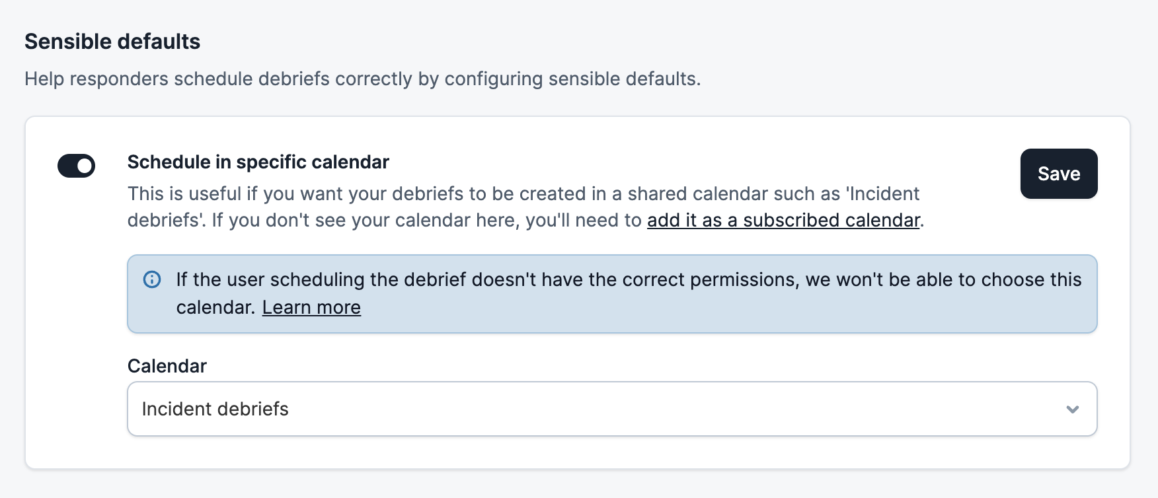Open the 'add it as a subscribed calendar' link
Screen dimensions: 1158x498
(x=783, y=220)
